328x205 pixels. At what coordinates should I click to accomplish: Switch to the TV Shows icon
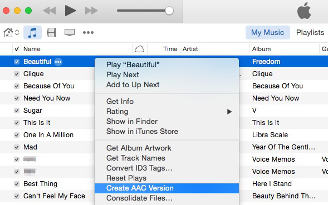[x=70, y=33]
